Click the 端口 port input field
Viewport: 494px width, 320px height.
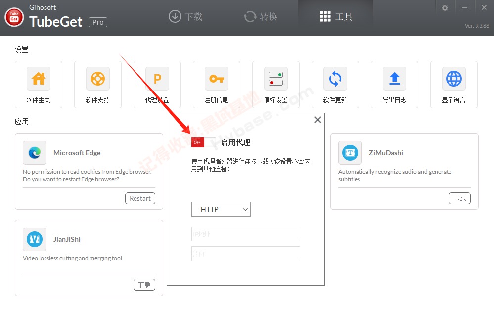click(246, 254)
